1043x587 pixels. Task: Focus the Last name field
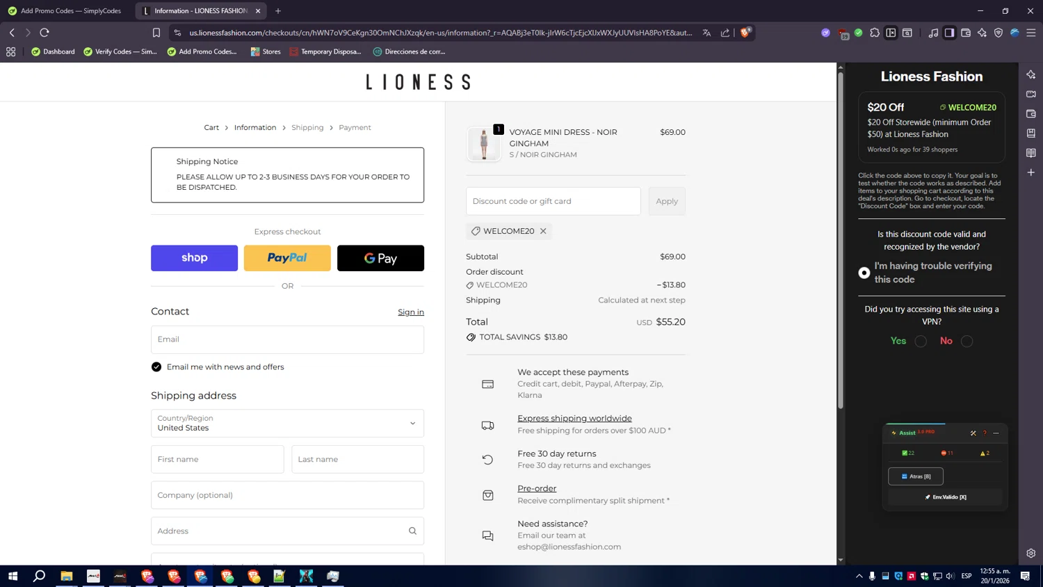[x=357, y=459]
